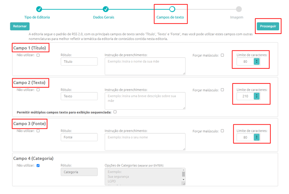Enable Forçar maiúsculo for Campo 1 (Título)
The width and height of the screenshot is (289, 194).
pos(223,55)
